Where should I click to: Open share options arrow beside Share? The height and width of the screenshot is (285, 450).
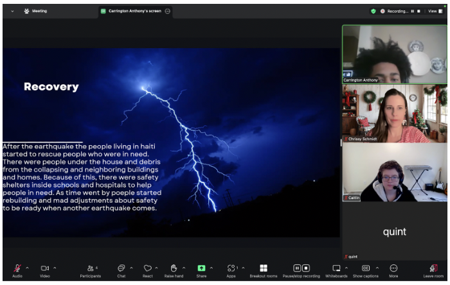click(x=212, y=268)
